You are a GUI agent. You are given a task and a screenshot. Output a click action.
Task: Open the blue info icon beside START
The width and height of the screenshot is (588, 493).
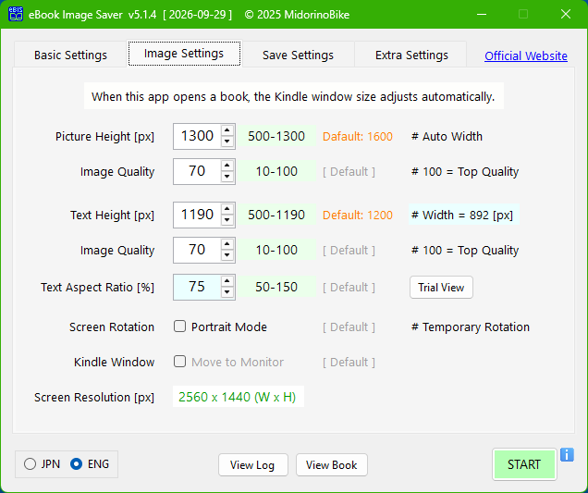(567, 455)
